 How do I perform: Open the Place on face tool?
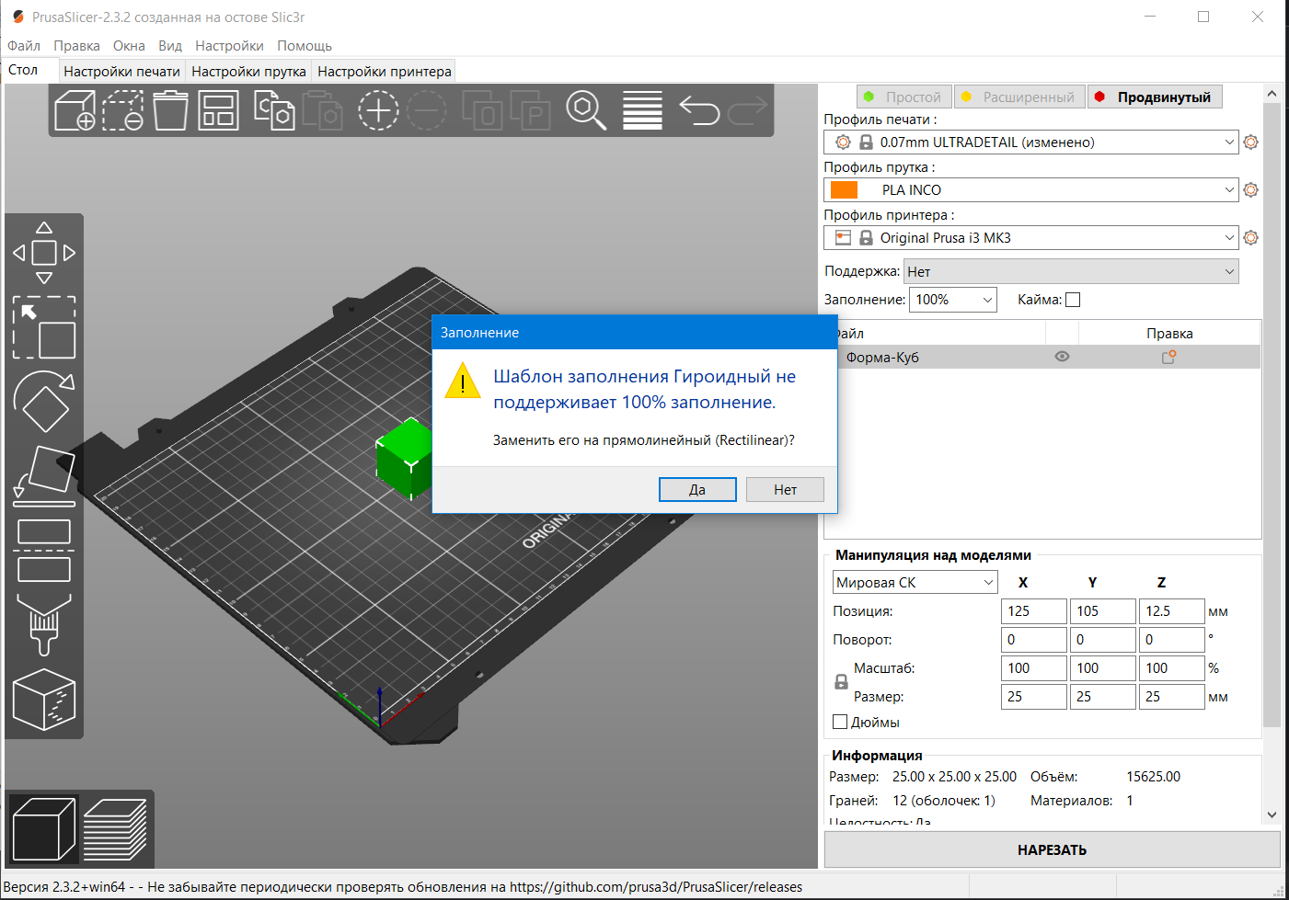[43, 471]
